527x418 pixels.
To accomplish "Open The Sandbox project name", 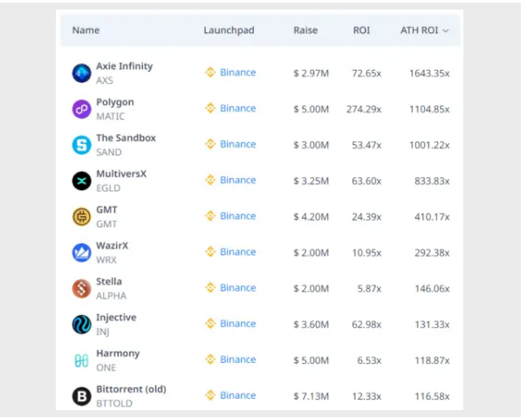I will [126, 138].
